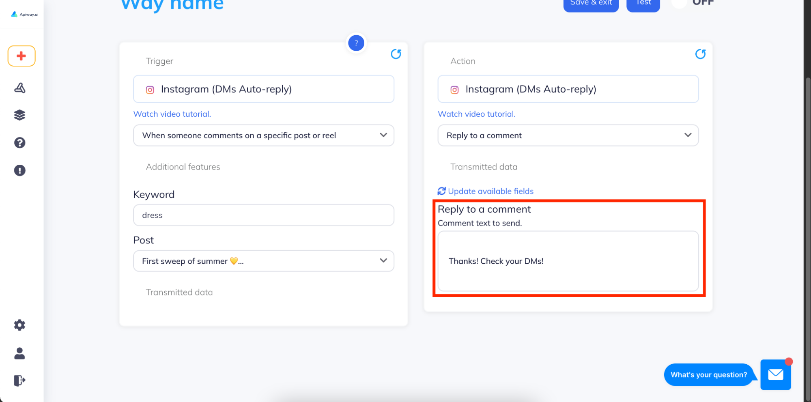Open the question mark help sidebar icon
Image resolution: width=811 pixels, height=402 pixels.
[x=20, y=143]
